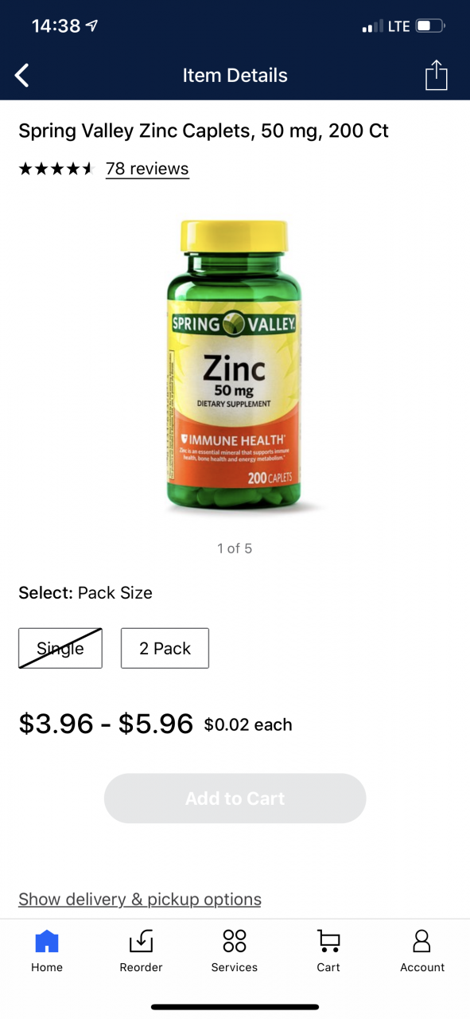The width and height of the screenshot is (470, 1019).
Task: Open the Services grid icon
Action: click(235, 941)
